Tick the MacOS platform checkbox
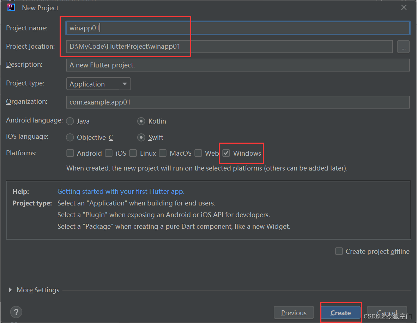This screenshot has height=323, width=417. 163,153
